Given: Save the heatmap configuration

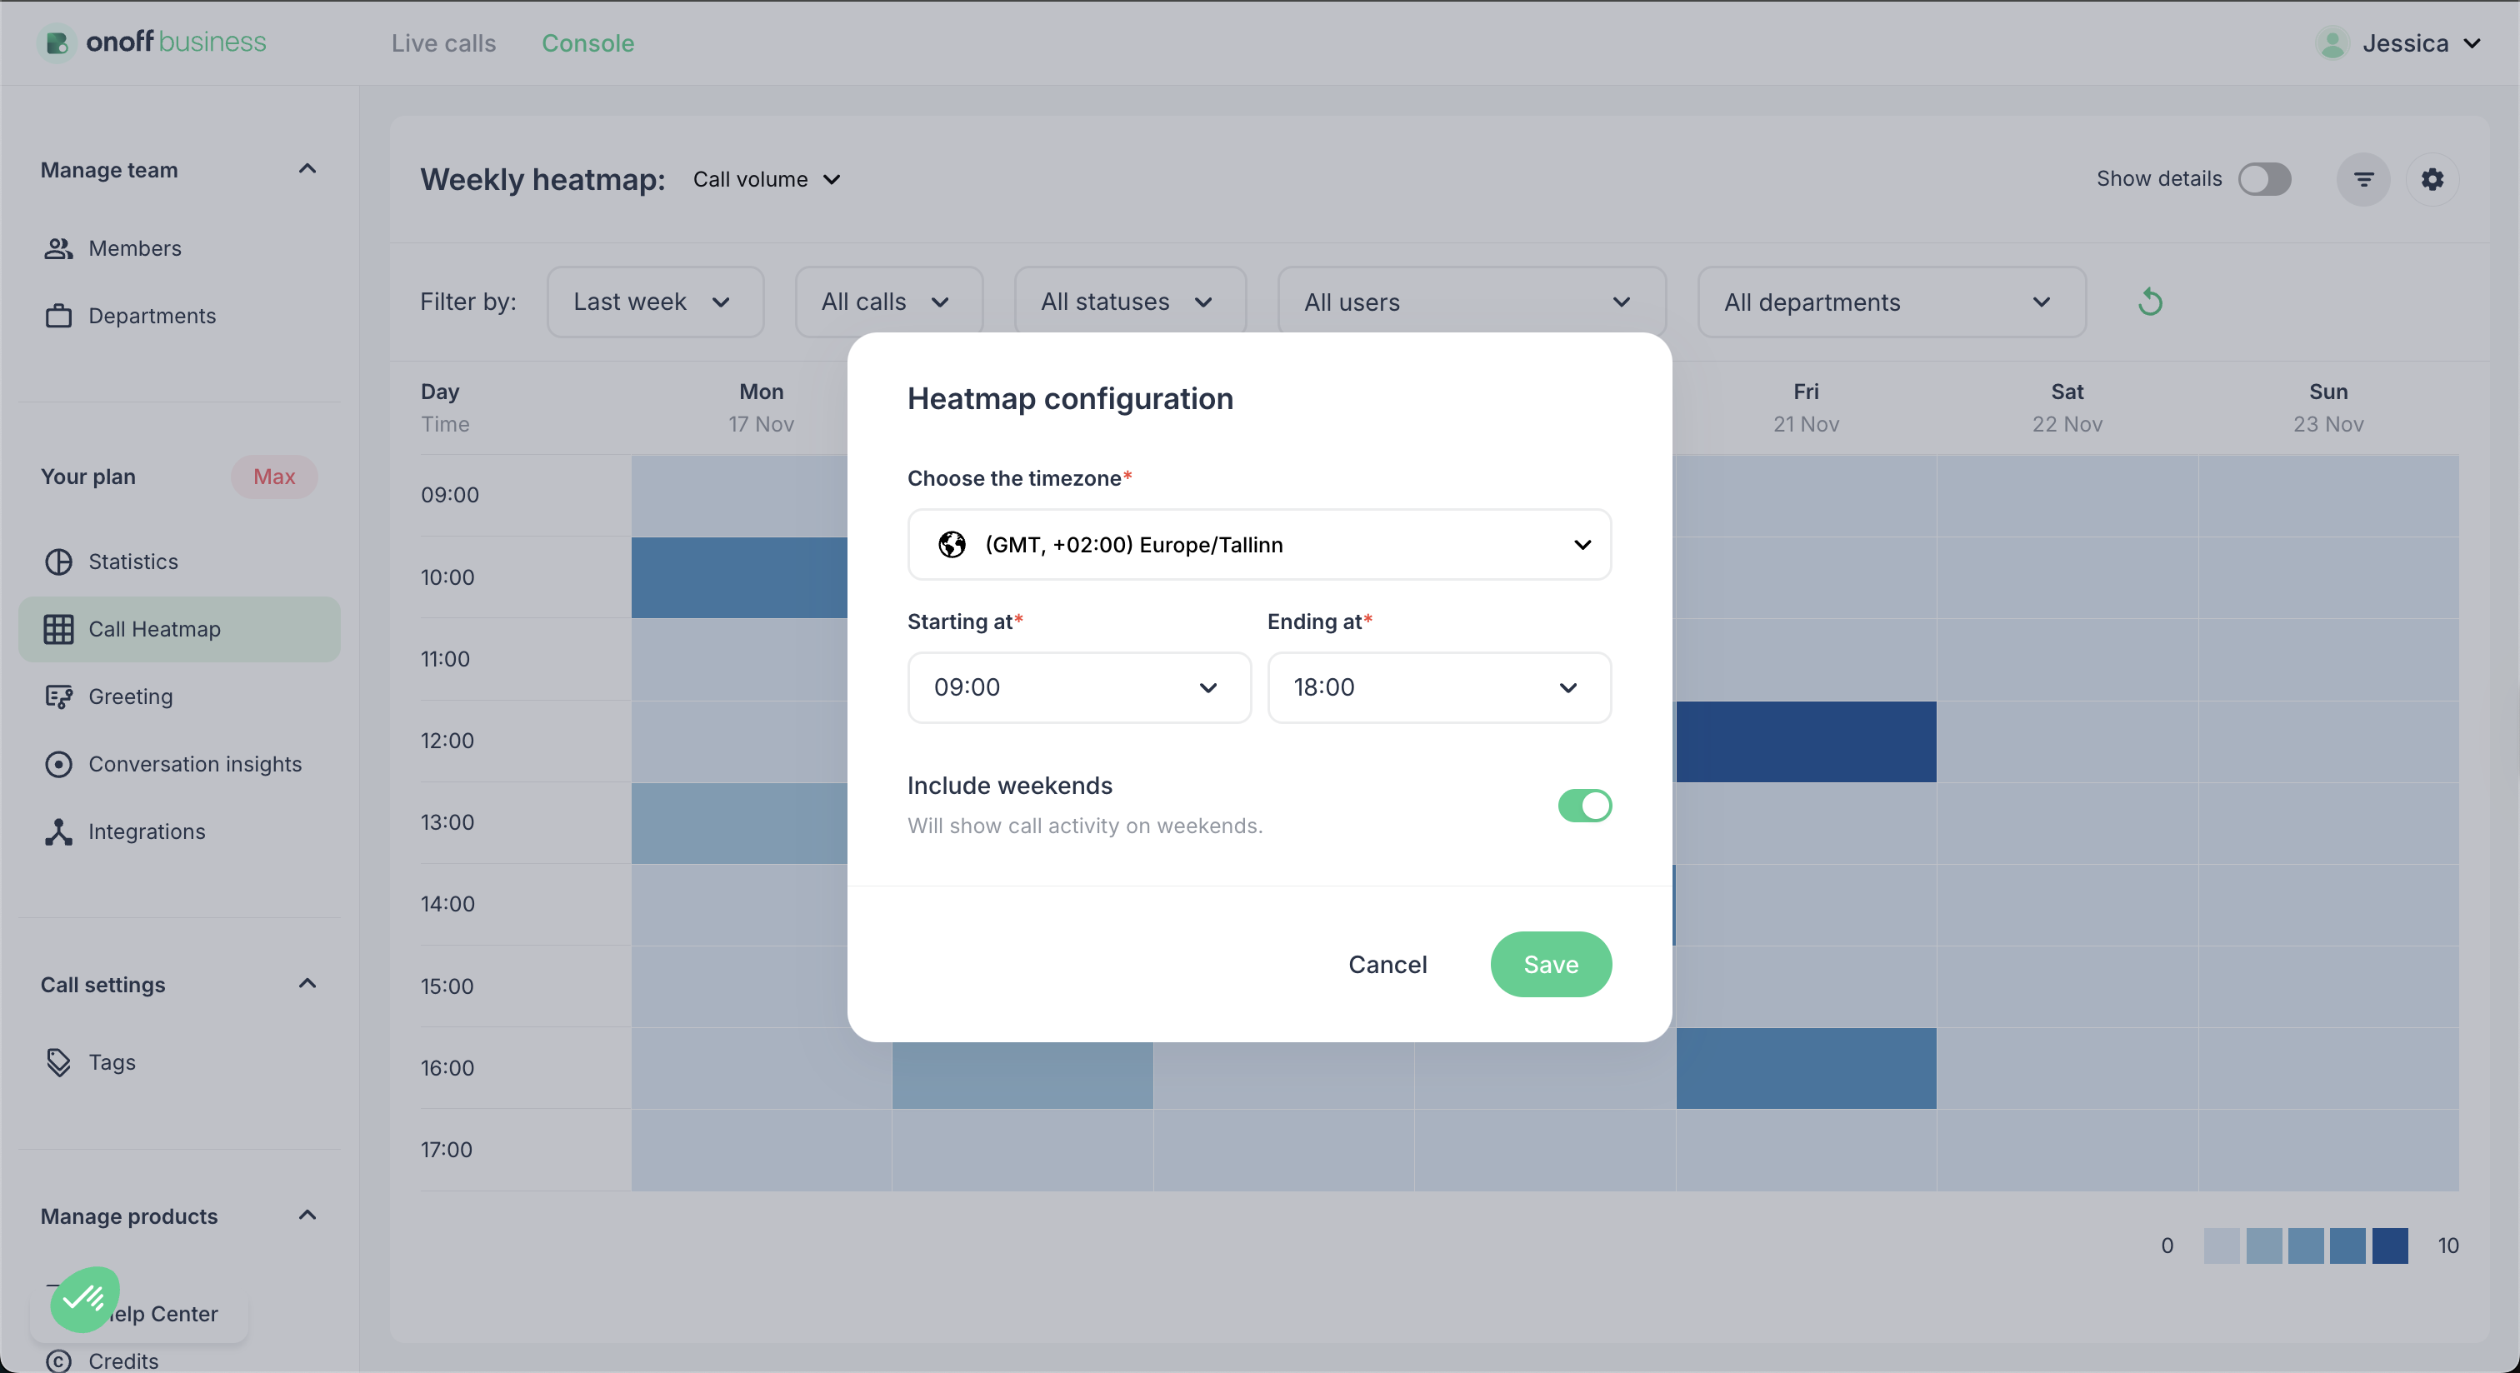Looking at the screenshot, I should point(1551,964).
